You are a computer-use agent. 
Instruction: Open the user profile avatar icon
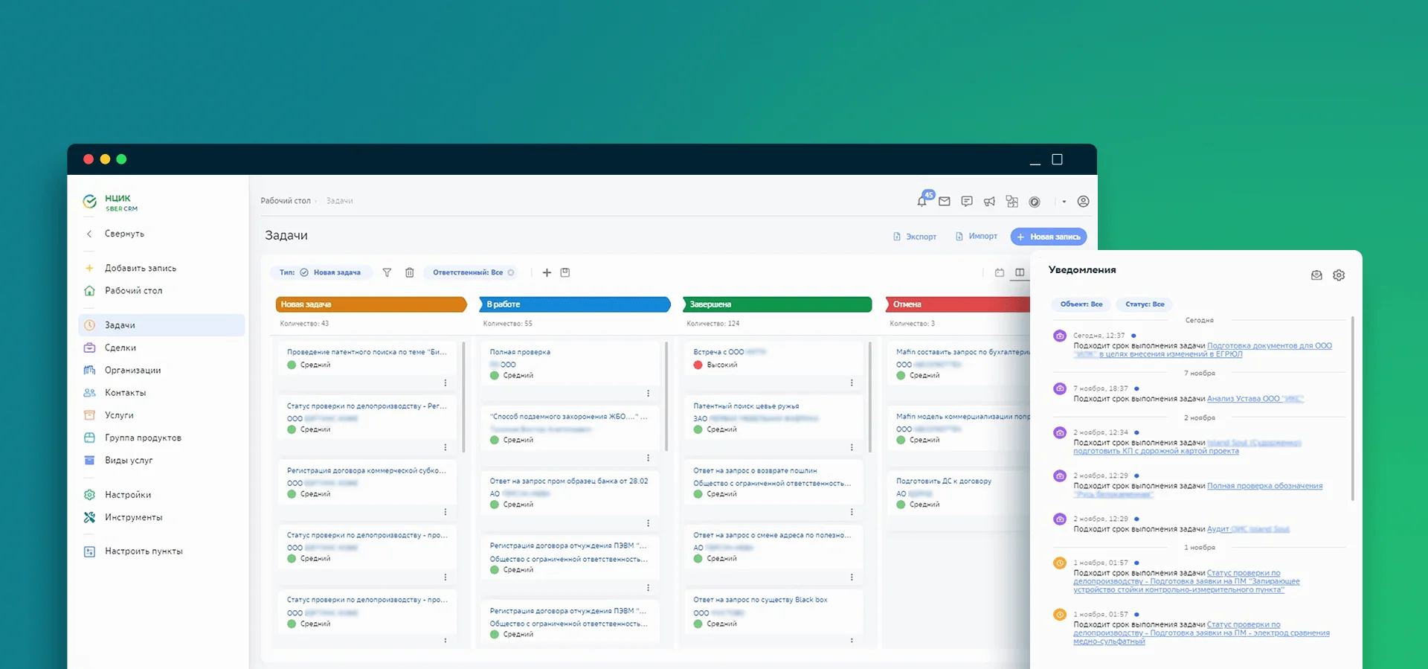(x=1083, y=202)
